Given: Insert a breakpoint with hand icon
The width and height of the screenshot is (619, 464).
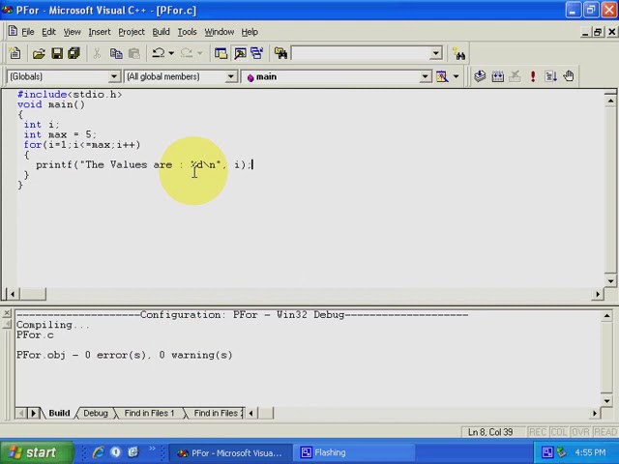Looking at the screenshot, I should 569,76.
